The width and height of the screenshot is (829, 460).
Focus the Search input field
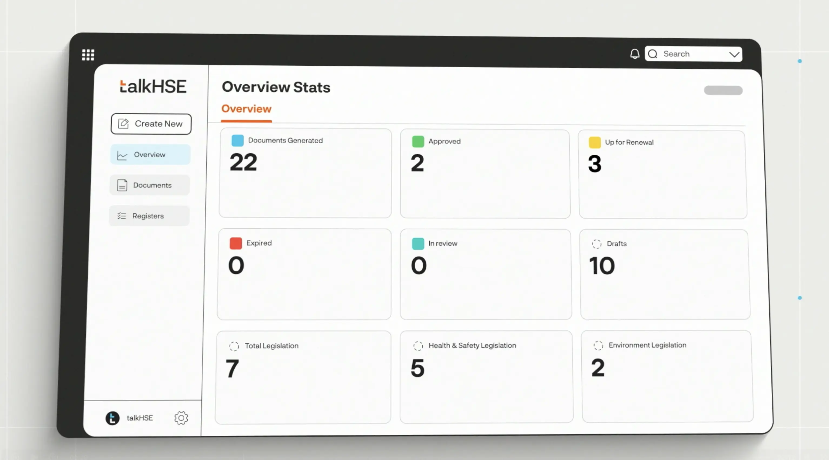coord(694,54)
